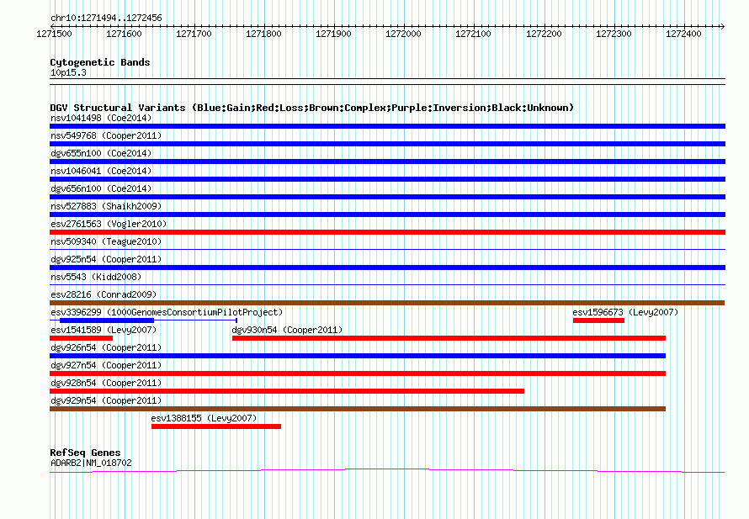Click the 10p15.3 cytogenetic band label
Screen dimensions: 749x519
[68, 72]
